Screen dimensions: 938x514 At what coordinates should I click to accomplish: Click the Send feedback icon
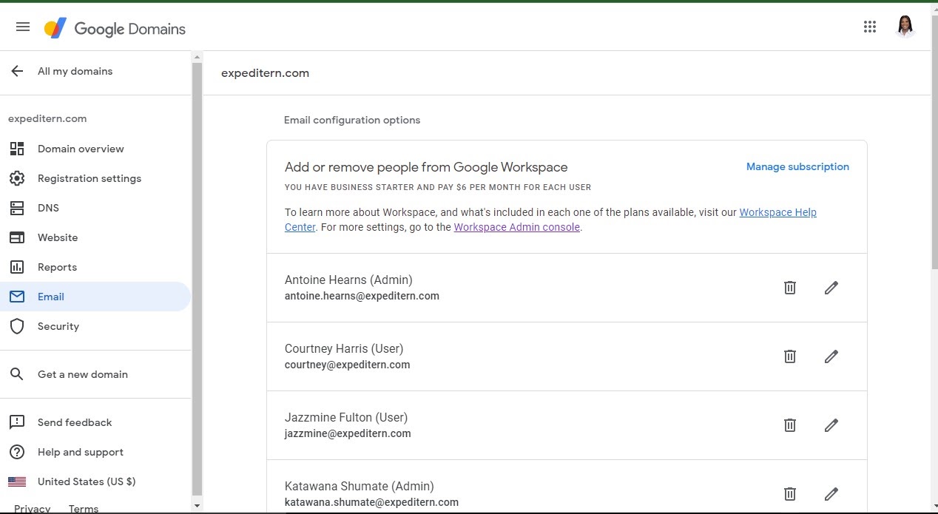coord(17,422)
